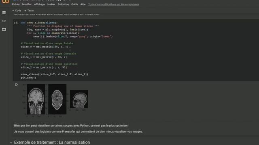Screen dimensions: 259x145
Task: Click the 'slice_0 = mri_matrix[150, :, :]' line
Action: 45,47
